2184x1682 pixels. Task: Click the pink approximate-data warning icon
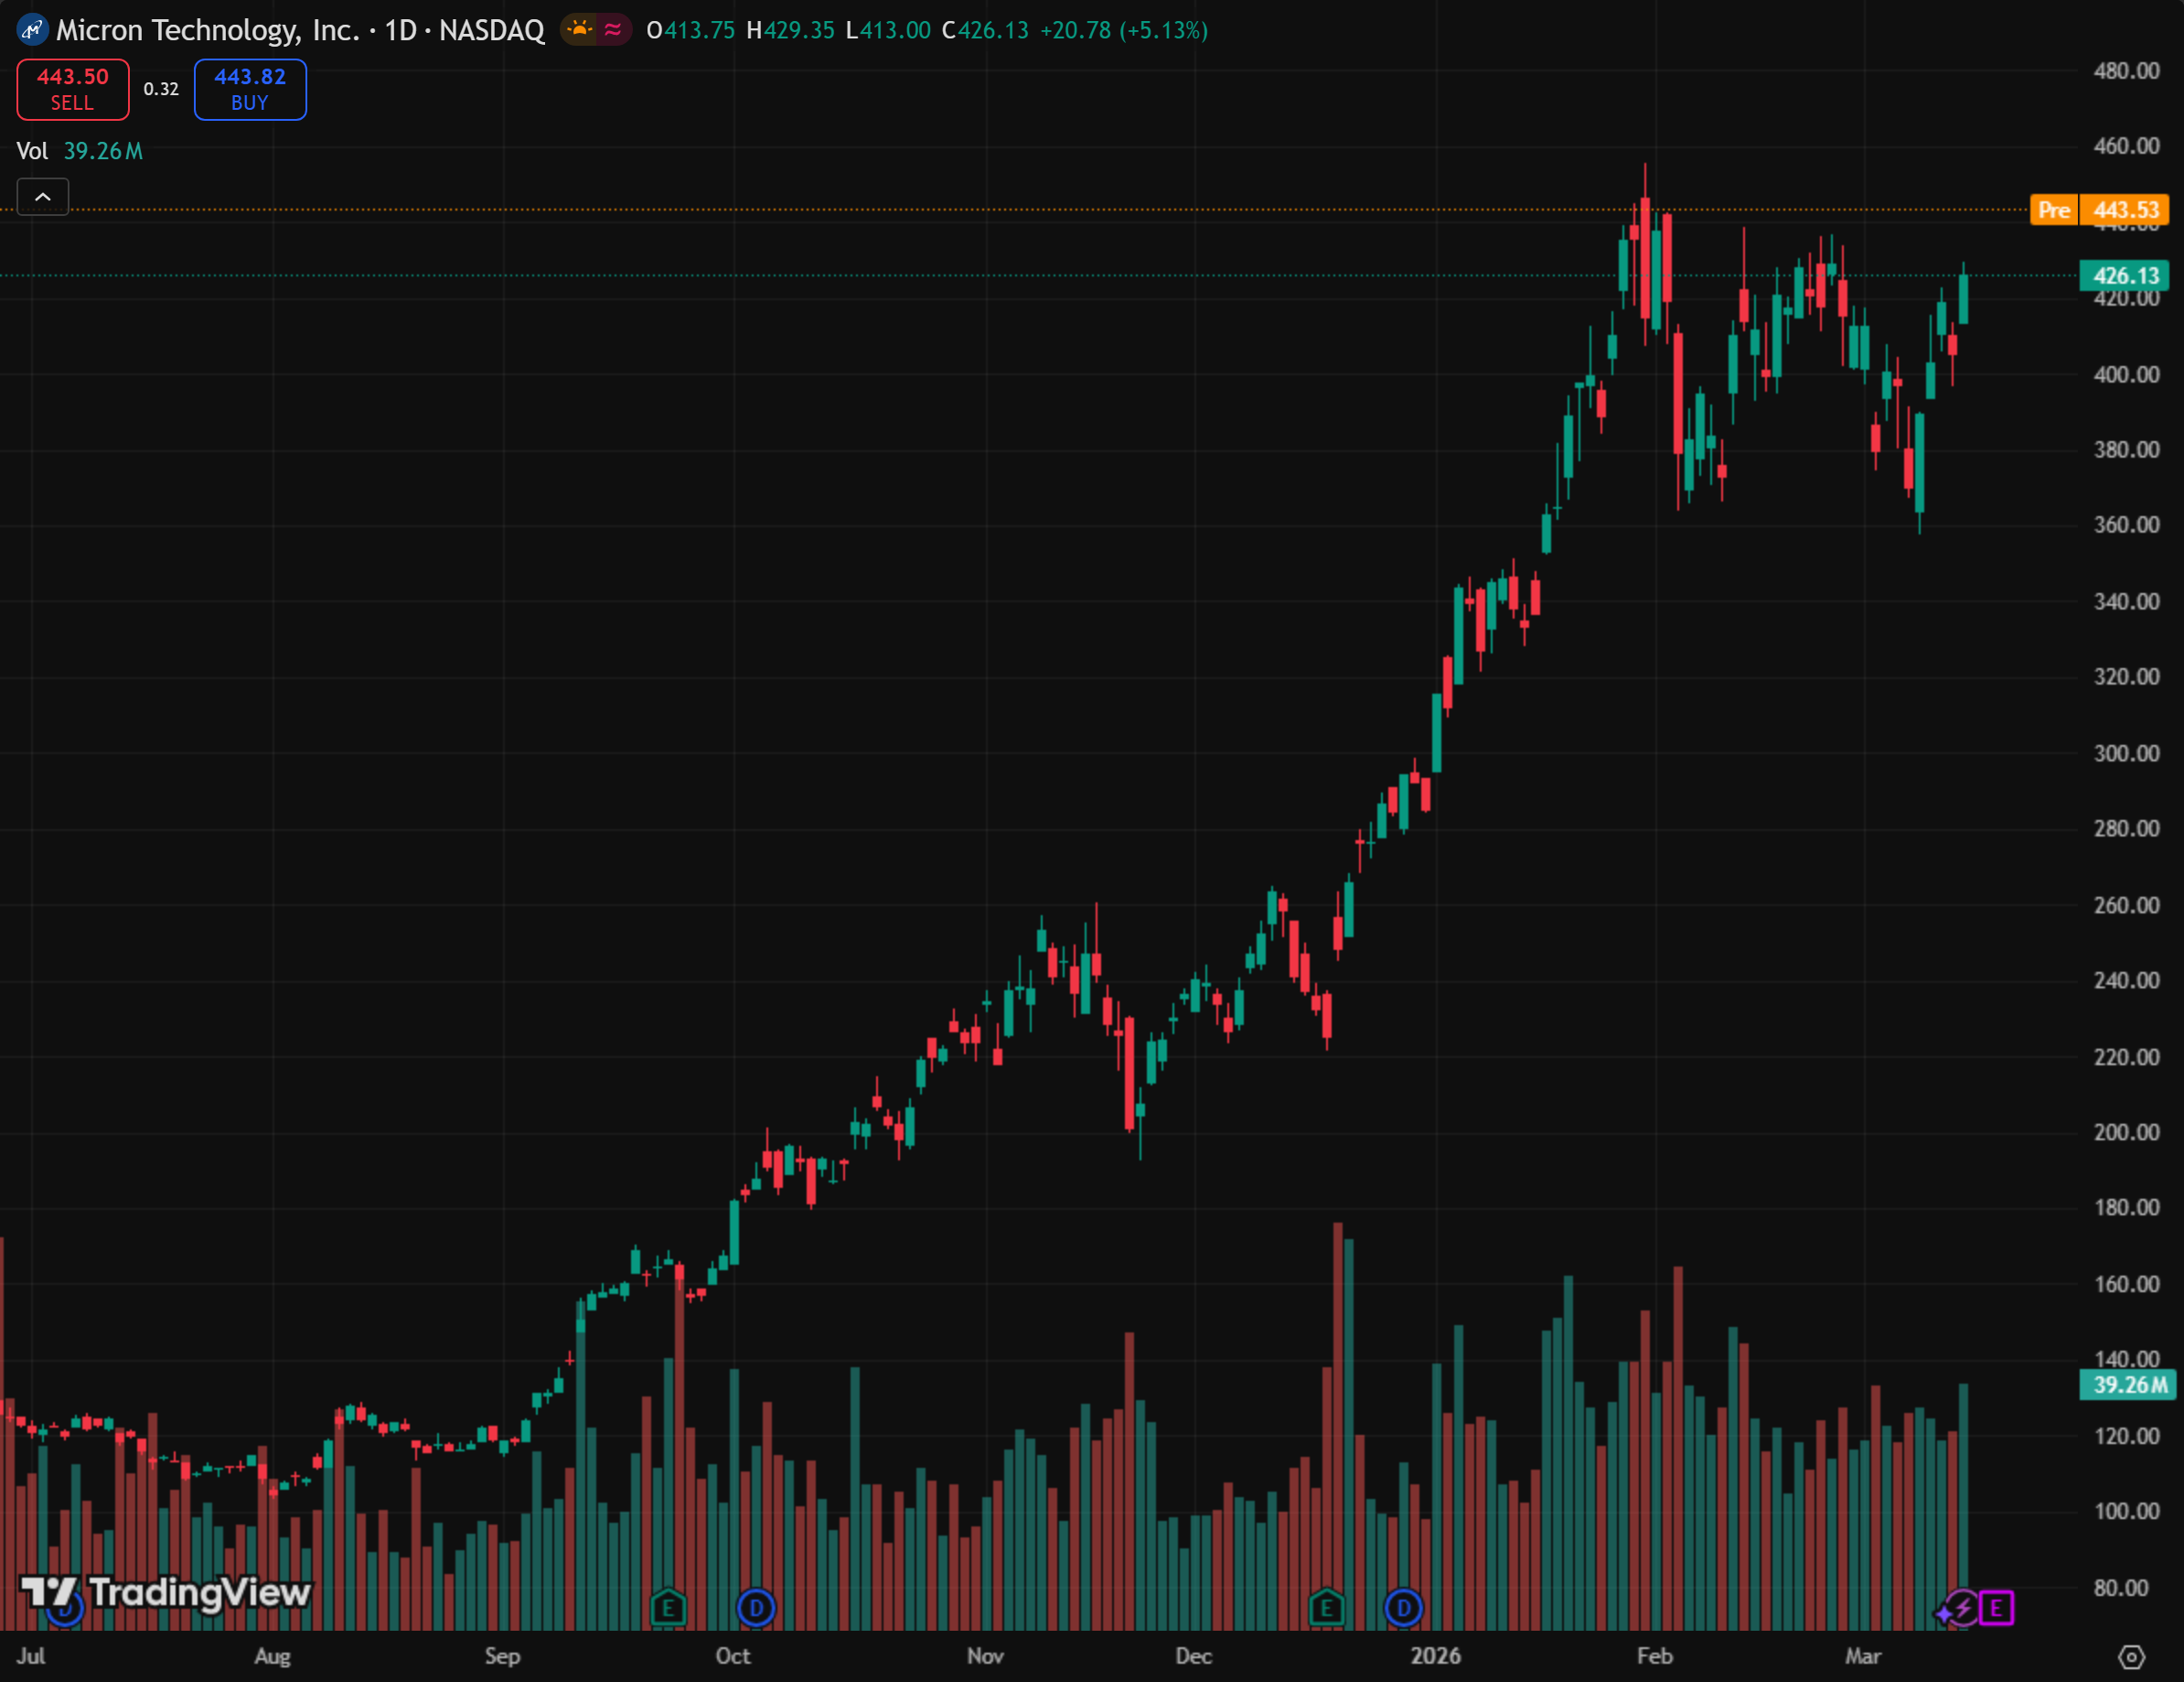click(x=613, y=30)
